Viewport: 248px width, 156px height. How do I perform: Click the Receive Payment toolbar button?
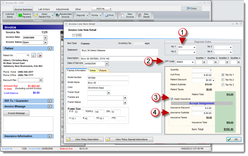click(25, 15)
